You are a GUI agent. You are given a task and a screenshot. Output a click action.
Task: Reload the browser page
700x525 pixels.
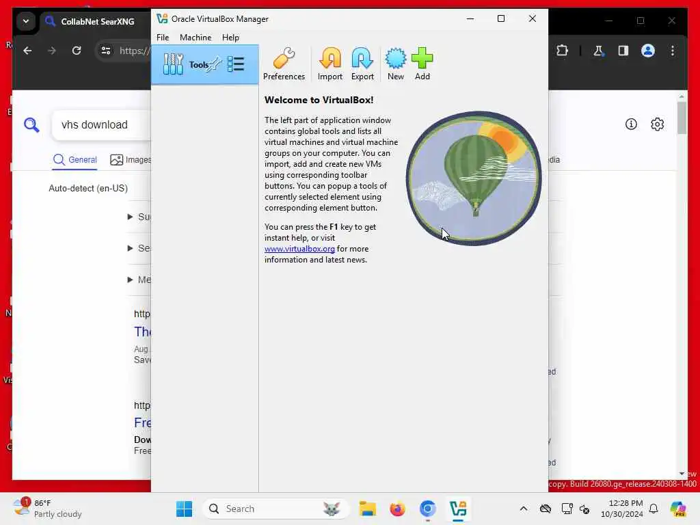pyautogui.click(x=77, y=51)
